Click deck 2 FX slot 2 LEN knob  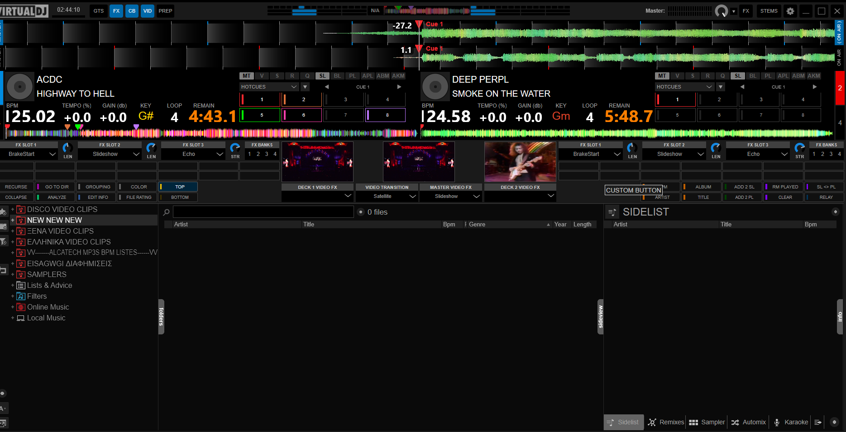(716, 148)
